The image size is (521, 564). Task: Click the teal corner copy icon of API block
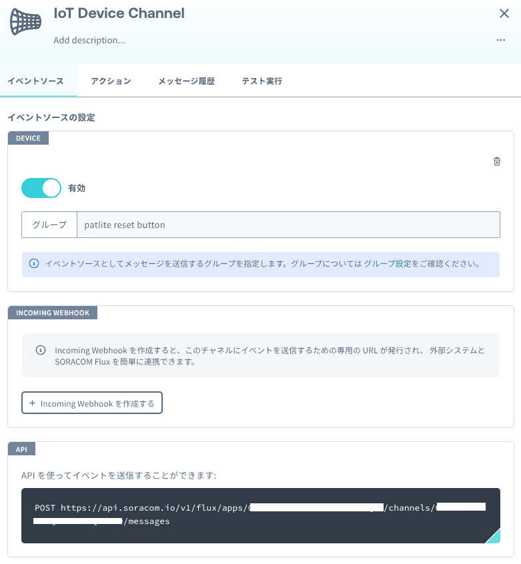tap(493, 536)
